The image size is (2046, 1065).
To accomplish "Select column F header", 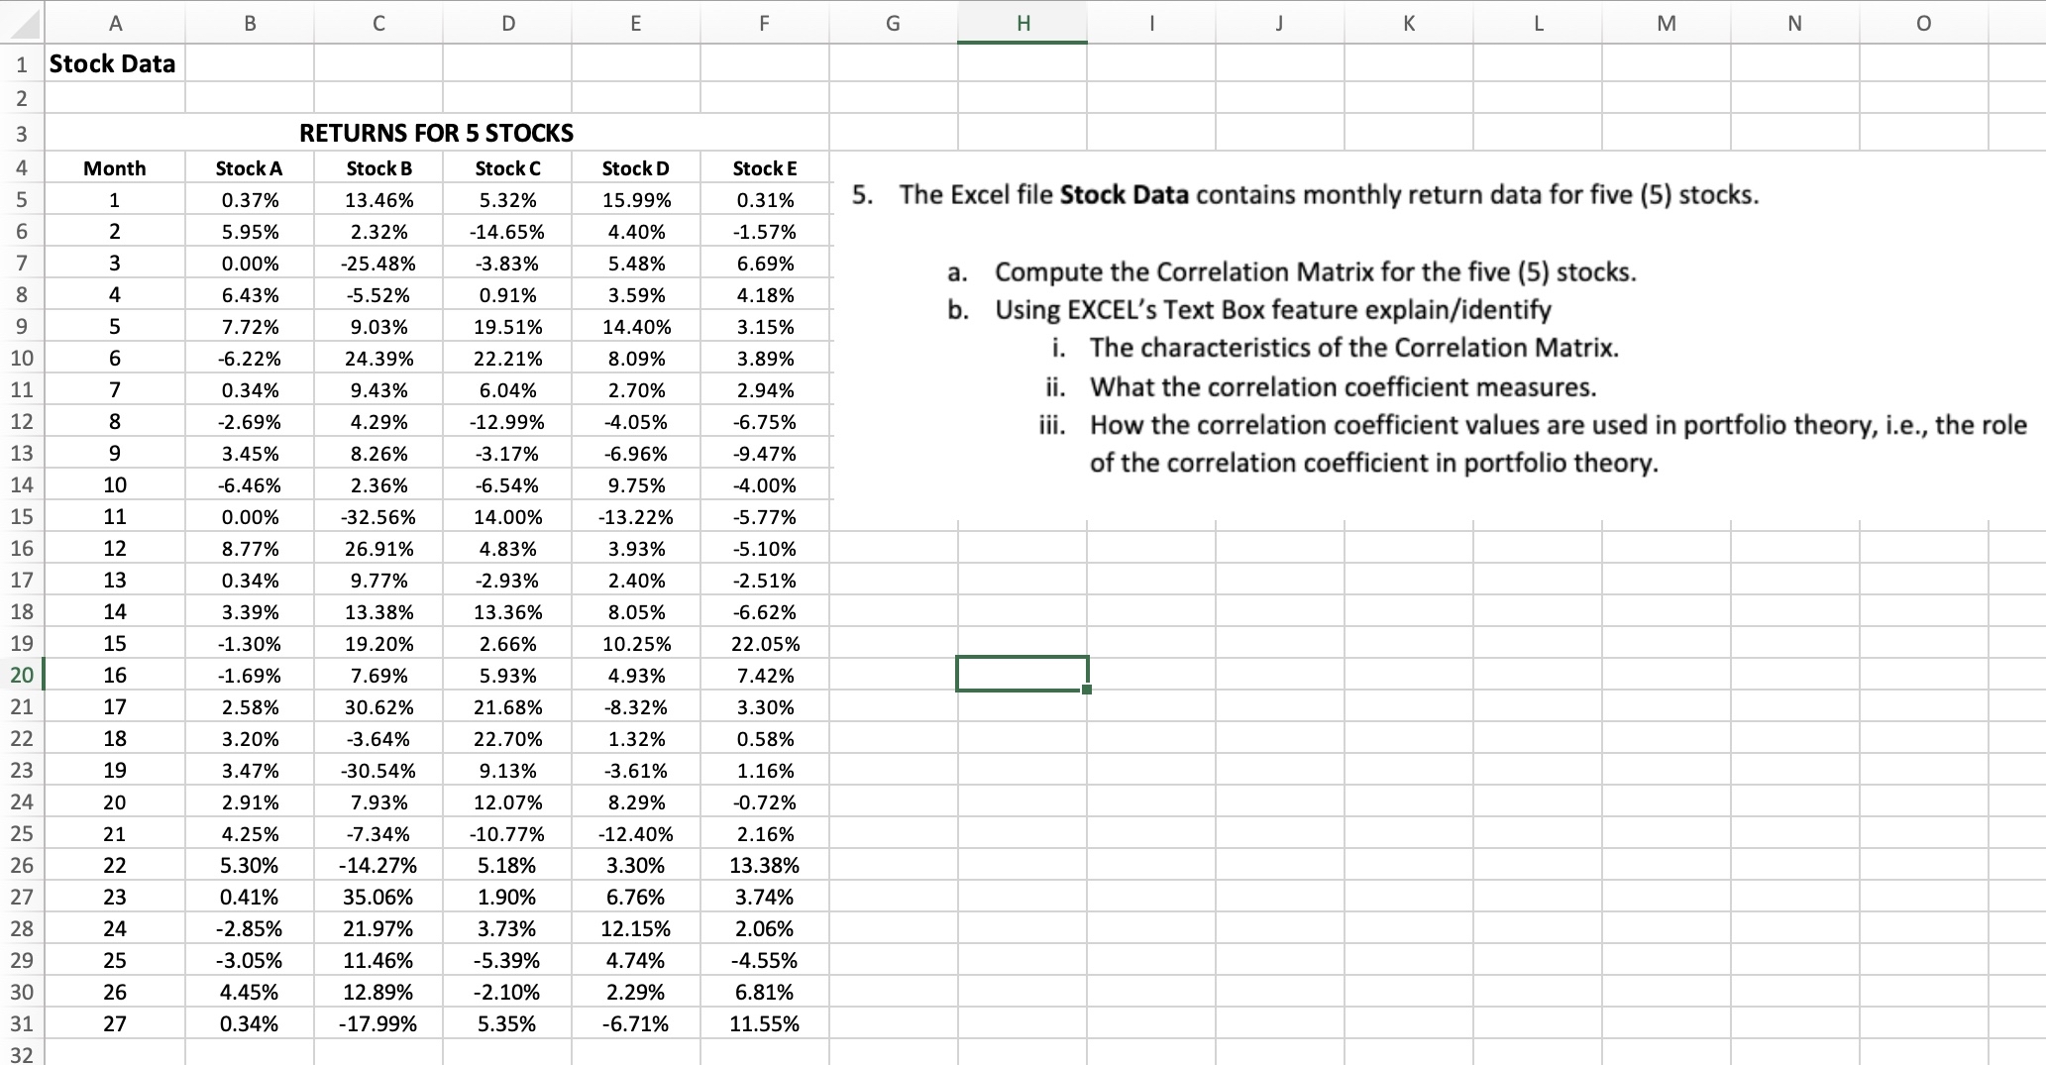I will click(763, 22).
